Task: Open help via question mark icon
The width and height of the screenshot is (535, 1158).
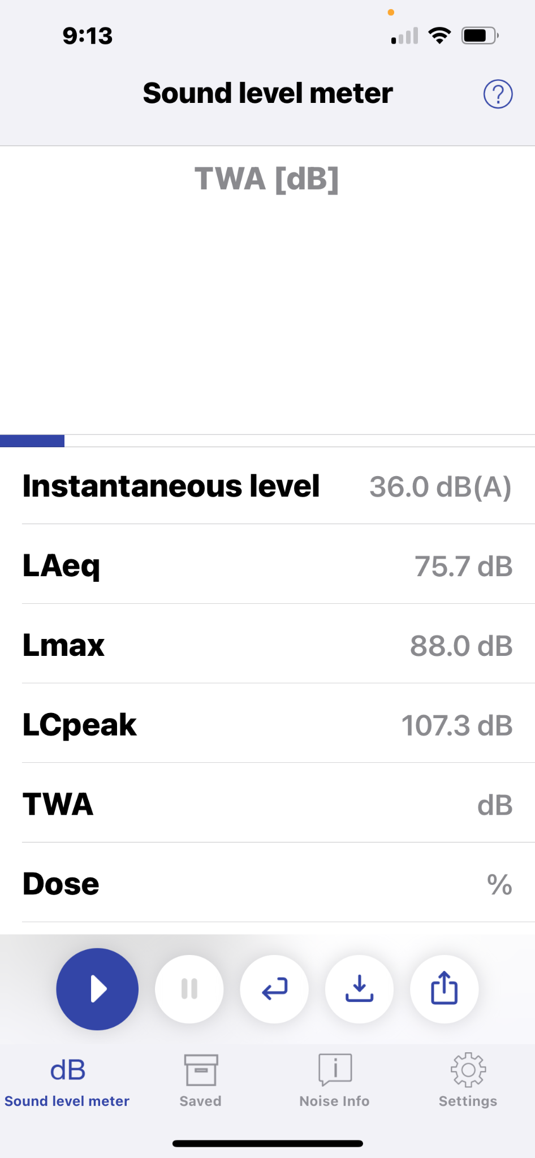Action: tap(498, 94)
